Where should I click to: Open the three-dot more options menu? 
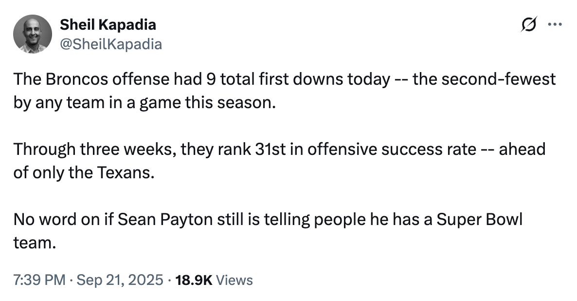coord(555,25)
